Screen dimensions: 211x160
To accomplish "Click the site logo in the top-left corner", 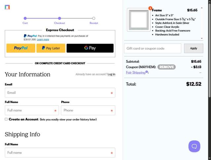I will 7,7.
